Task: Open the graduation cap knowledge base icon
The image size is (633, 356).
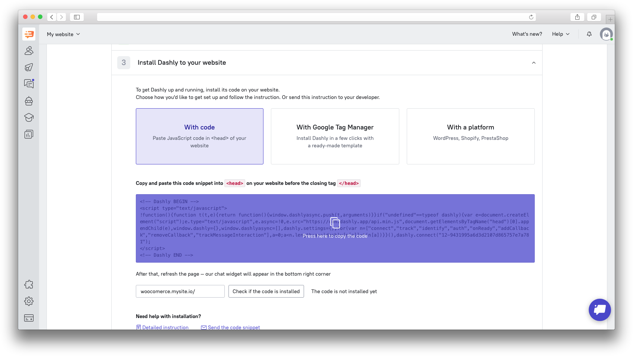Action: coord(29,118)
